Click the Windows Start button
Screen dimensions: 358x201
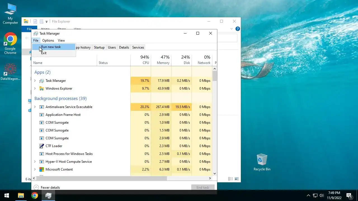pos(7,195)
